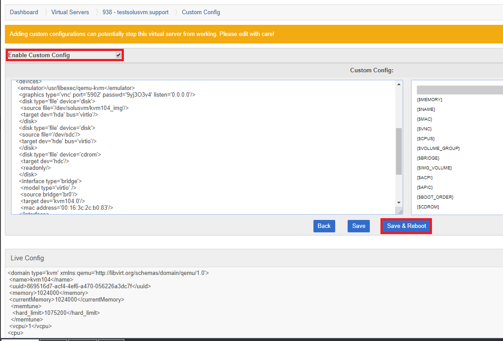The width and height of the screenshot is (503, 341).
Task: Click the model type='virtio' line
Action: point(48,188)
